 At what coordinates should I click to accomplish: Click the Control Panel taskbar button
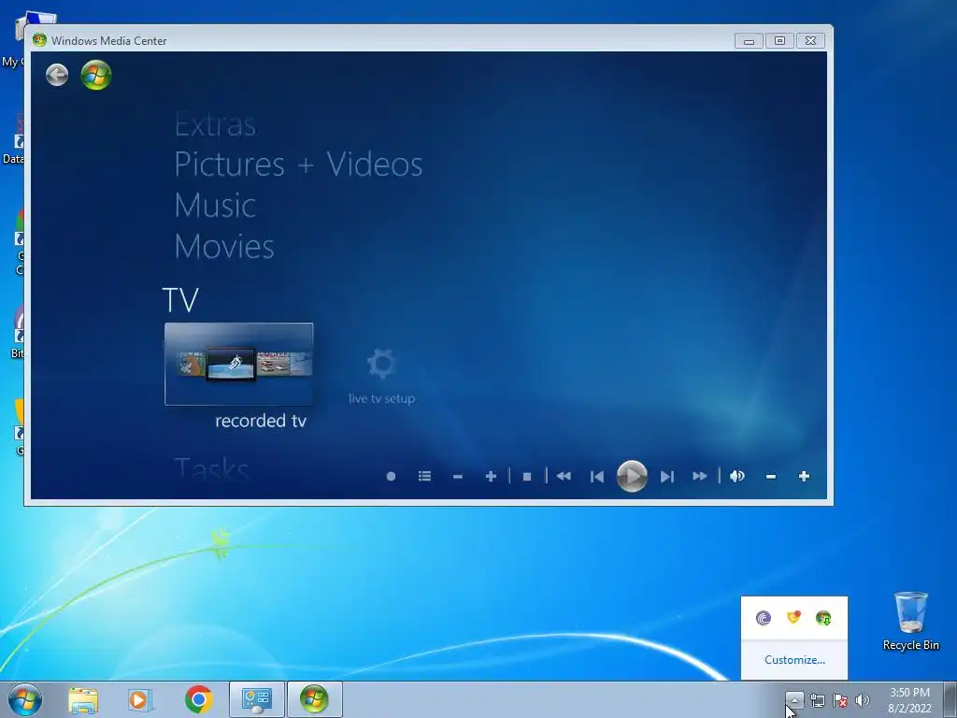[257, 699]
